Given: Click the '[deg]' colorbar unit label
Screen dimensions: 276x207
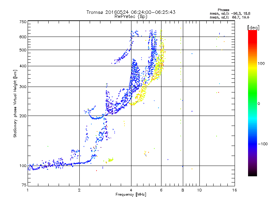Looking at the screenshot, I should coord(253,28).
